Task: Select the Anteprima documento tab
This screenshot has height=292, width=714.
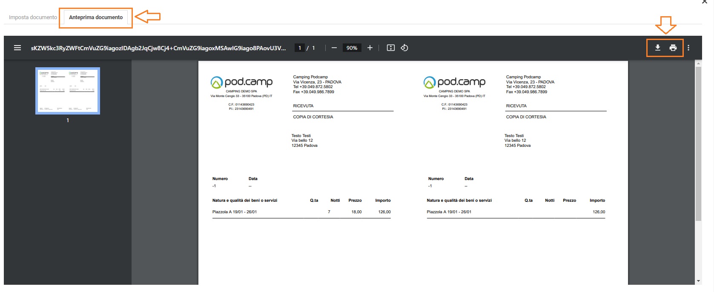Action: pos(96,17)
